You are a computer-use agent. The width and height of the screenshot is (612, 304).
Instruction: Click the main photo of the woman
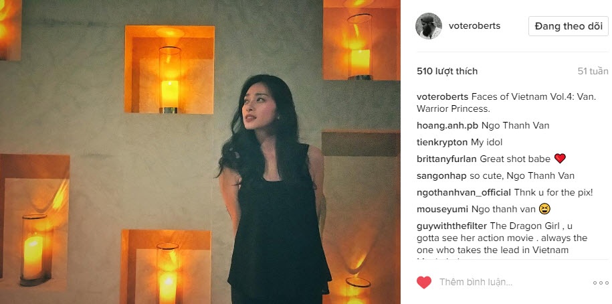(x=200, y=152)
